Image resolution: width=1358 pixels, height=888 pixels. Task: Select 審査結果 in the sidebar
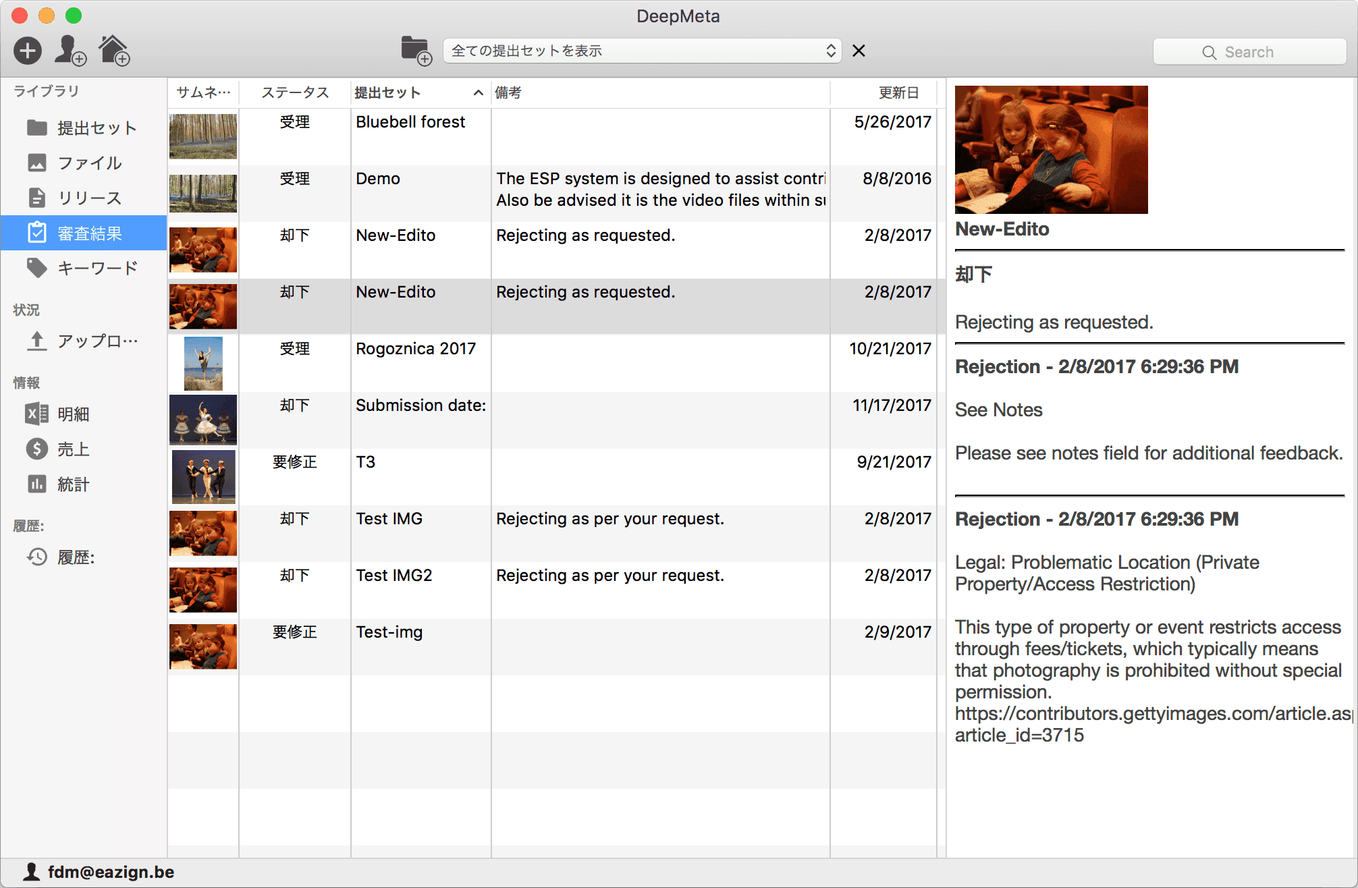(x=84, y=233)
